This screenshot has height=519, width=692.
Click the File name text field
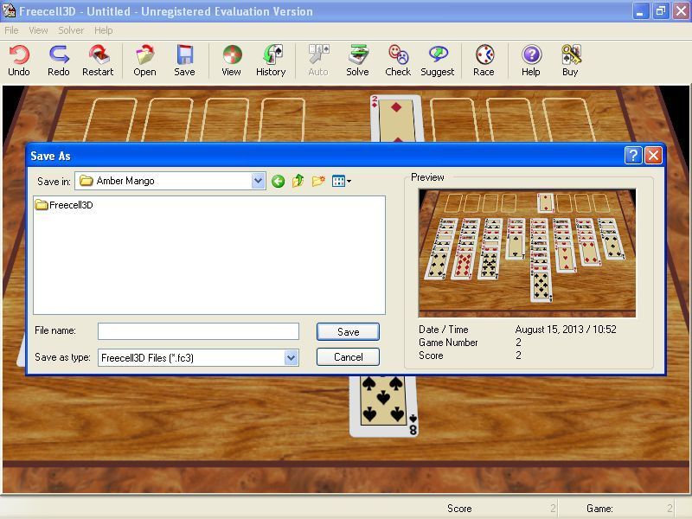tap(198, 331)
